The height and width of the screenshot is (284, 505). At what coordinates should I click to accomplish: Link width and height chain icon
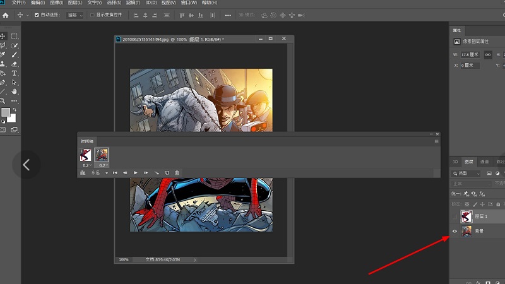488,55
